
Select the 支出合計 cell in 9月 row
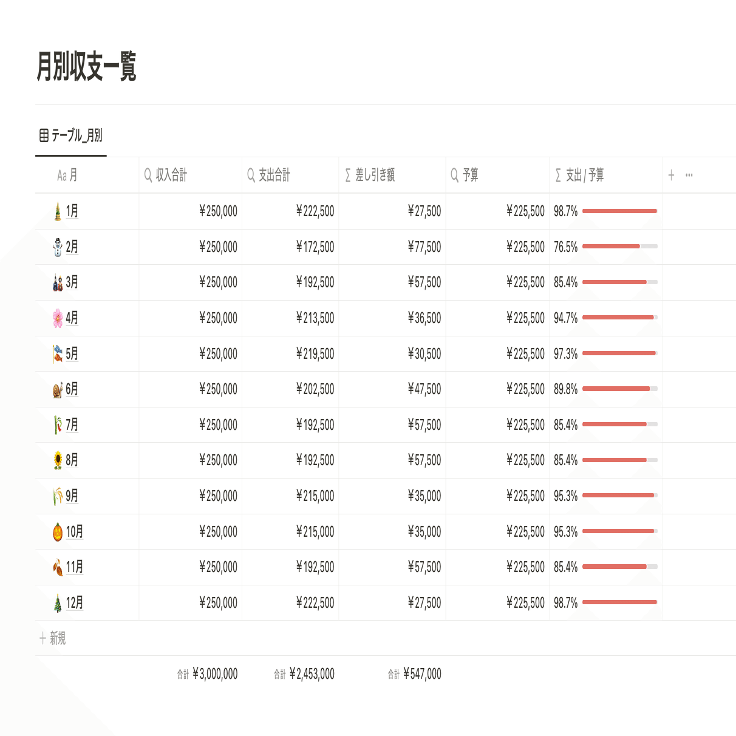[x=290, y=496]
